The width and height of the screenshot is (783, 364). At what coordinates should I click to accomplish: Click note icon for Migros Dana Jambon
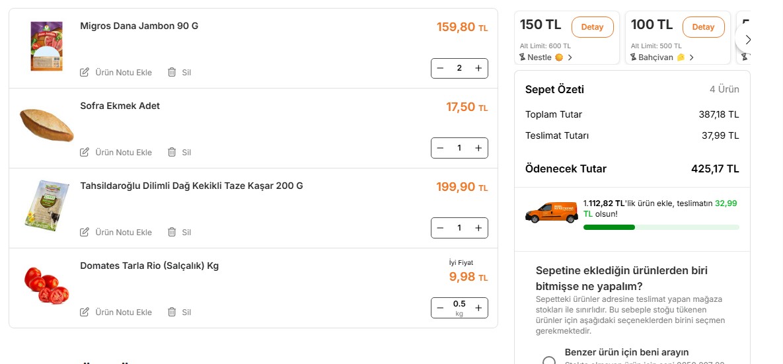click(x=85, y=72)
